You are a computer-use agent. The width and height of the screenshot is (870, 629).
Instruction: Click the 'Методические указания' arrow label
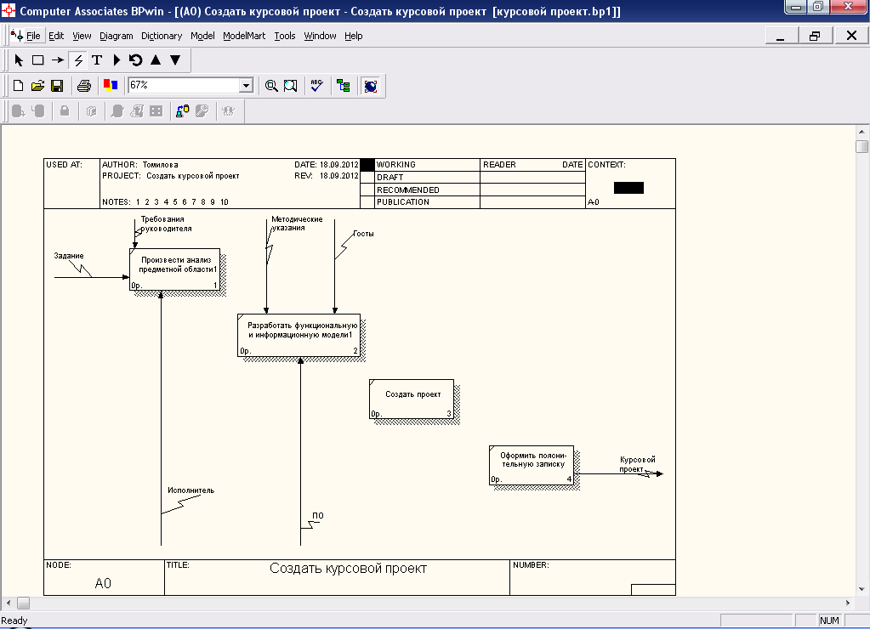tap(296, 223)
